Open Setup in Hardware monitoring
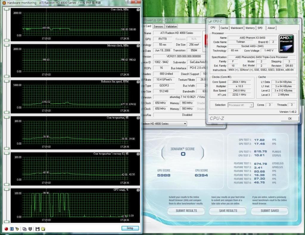305x235 pixels. click(130, 228)
